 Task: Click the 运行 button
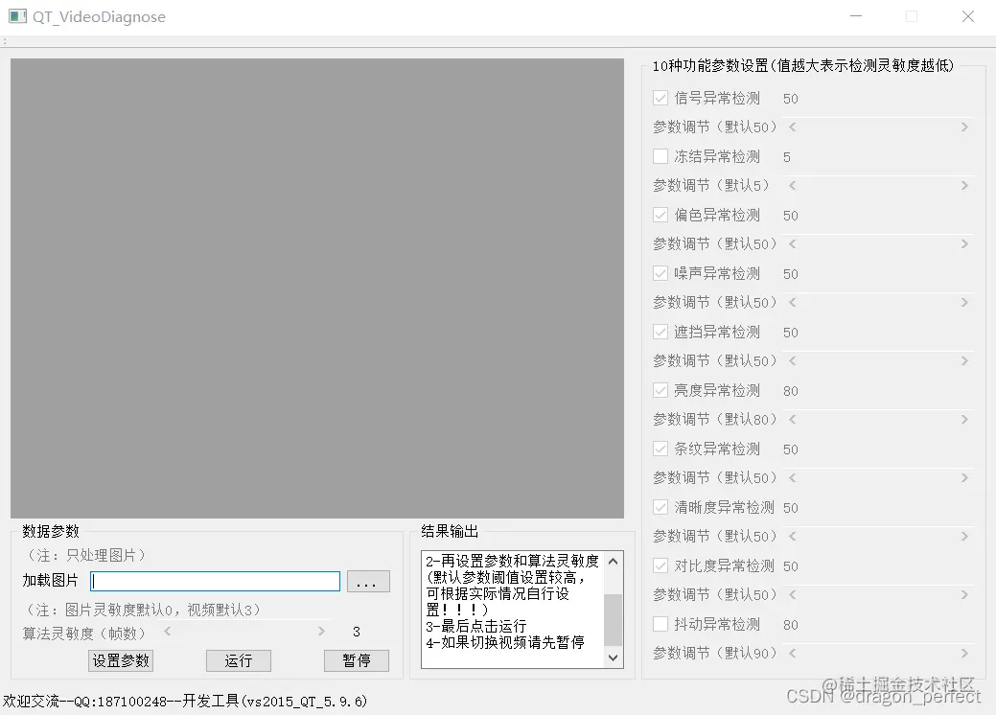238,661
